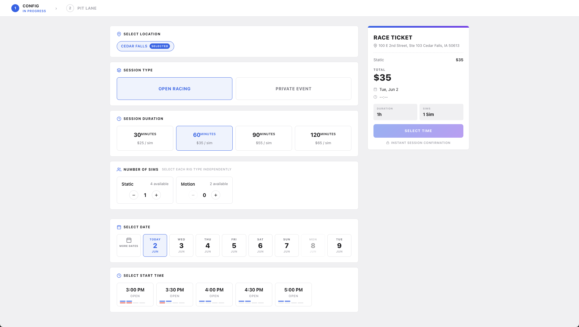Click the people icon beside Number of Sims
Screen dimensions: 579x327
pyautogui.click(x=119, y=170)
